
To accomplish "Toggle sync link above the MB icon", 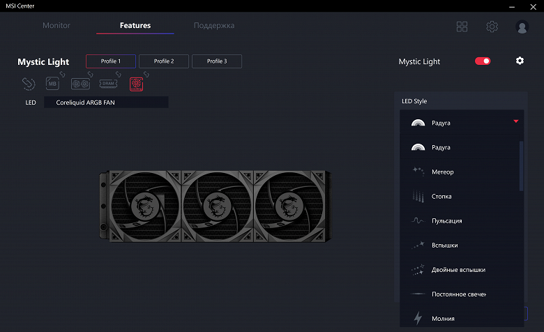I will [x=62, y=74].
